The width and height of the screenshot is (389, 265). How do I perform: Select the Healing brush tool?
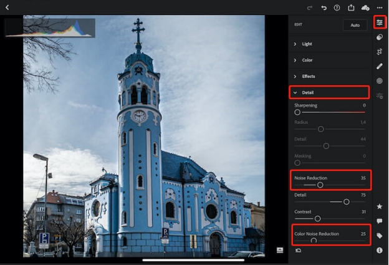click(x=380, y=66)
